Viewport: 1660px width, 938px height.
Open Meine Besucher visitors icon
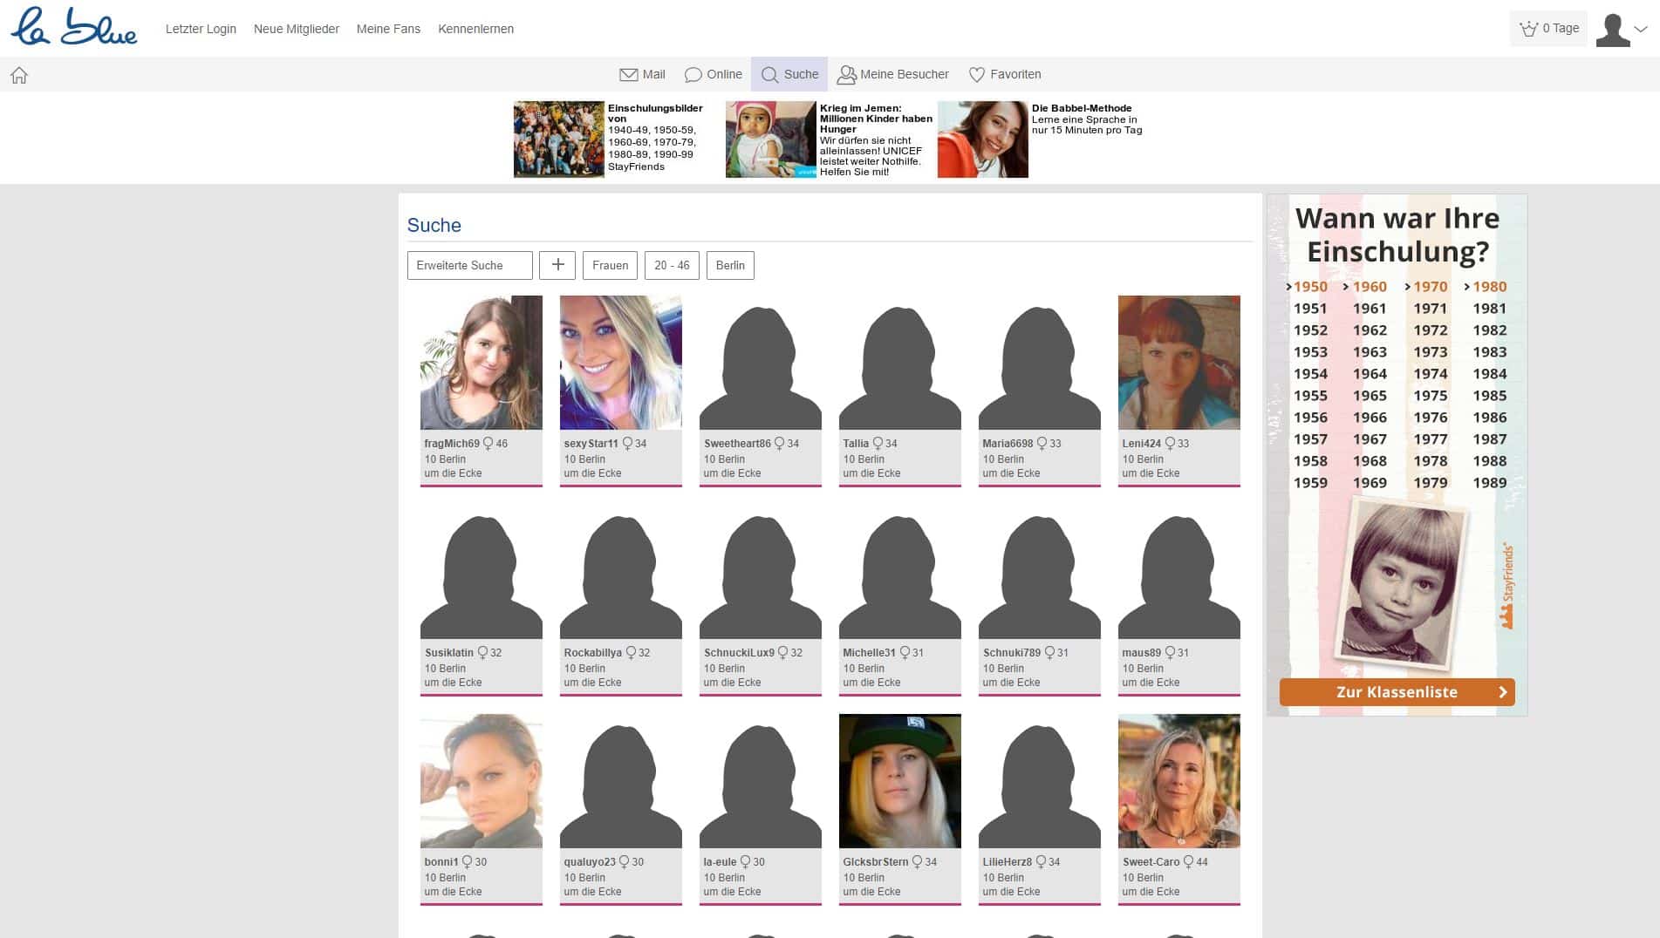coord(846,74)
